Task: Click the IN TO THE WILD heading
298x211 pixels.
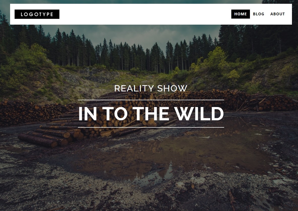Action: [x=151, y=114]
